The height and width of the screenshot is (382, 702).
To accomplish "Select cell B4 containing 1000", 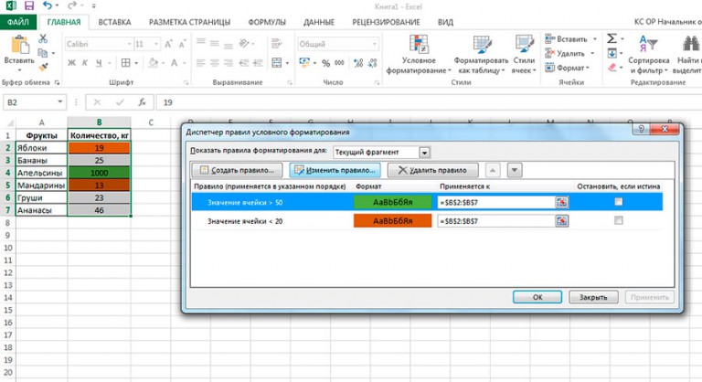I will (99, 173).
